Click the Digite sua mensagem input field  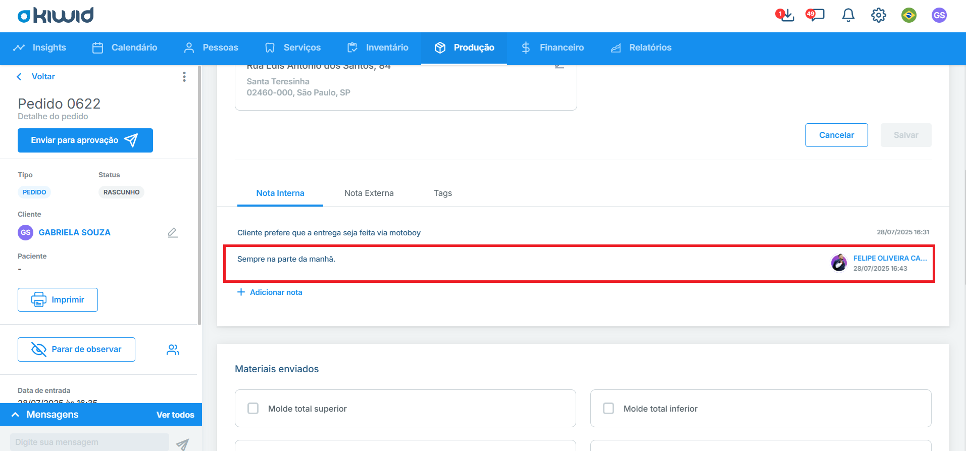click(x=89, y=442)
